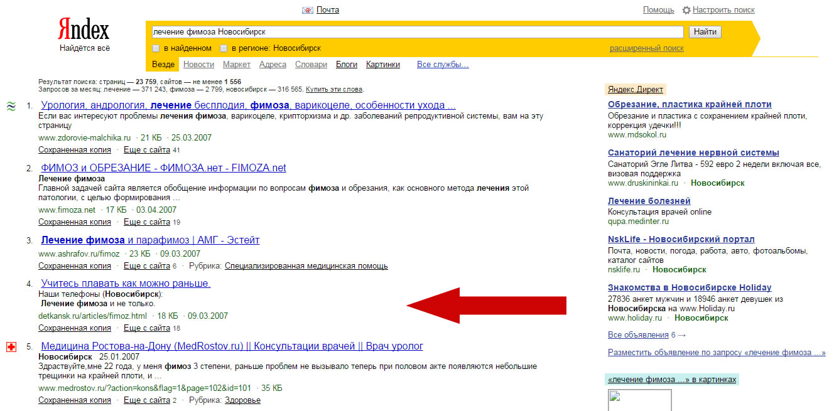
Task: Switch to the Словари tab
Action: coord(311,65)
